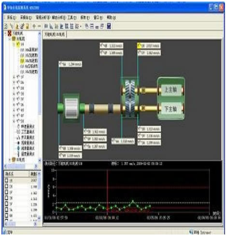Check the 1H row checkbox in measurement list
Viewport: 227px width, 237px height.
[6, 180]
